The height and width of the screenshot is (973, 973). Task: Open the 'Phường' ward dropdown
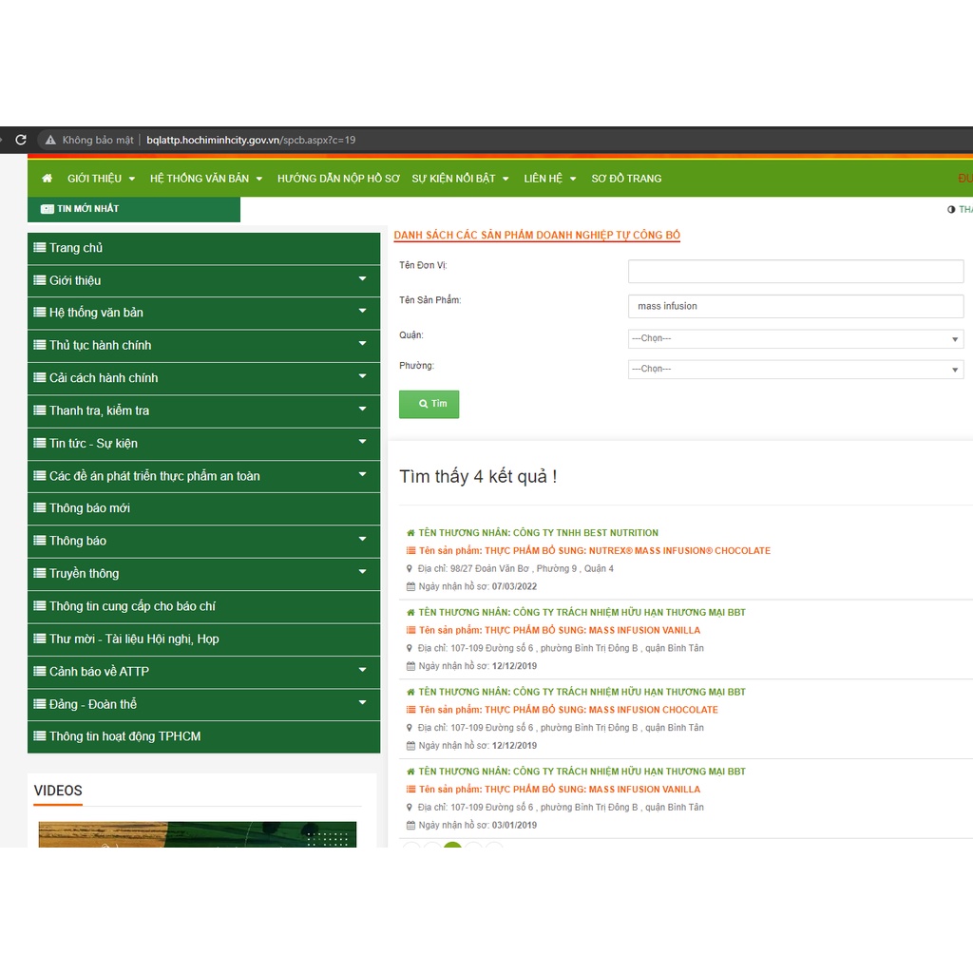click(x=795, y=369)
